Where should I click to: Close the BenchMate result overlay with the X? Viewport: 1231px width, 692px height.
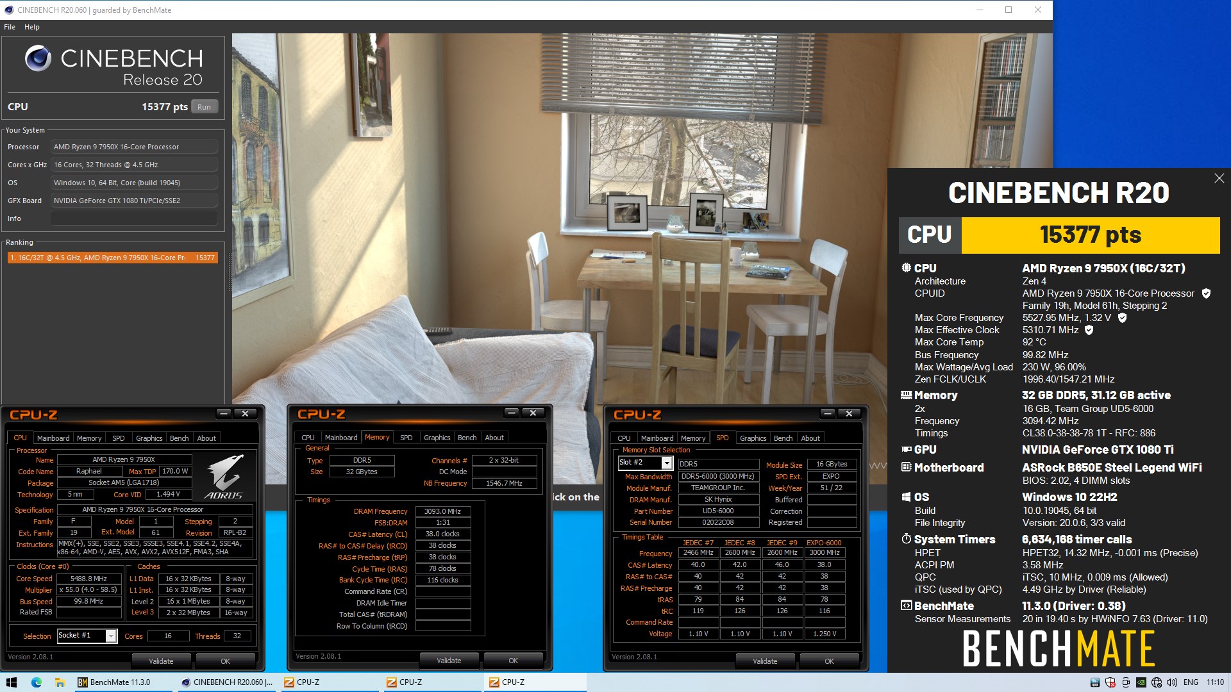(x=1219, y=178)
